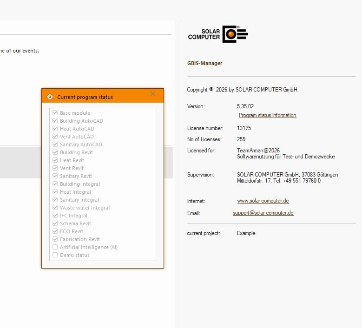Click the Softwarenutzung für Test- und Demozwecke text
Viewport: 362px width, 328px height.
(286, 157)
